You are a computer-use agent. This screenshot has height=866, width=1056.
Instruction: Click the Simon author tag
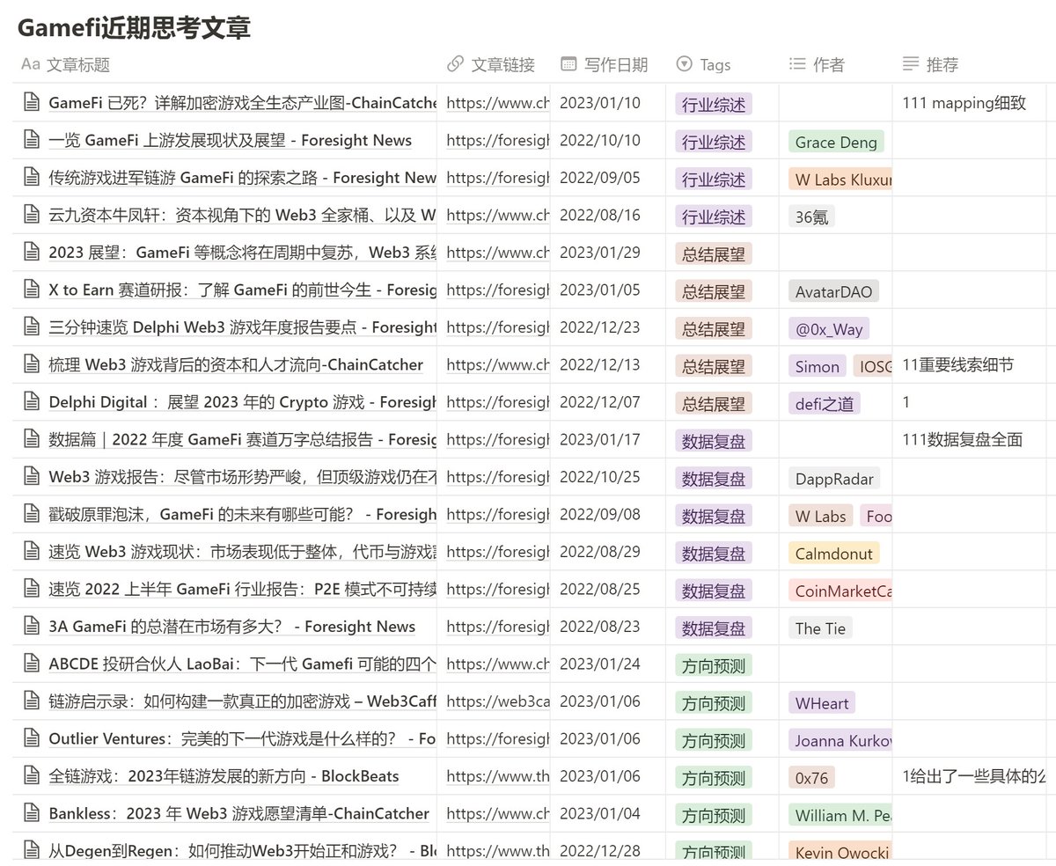click(818, 366)
